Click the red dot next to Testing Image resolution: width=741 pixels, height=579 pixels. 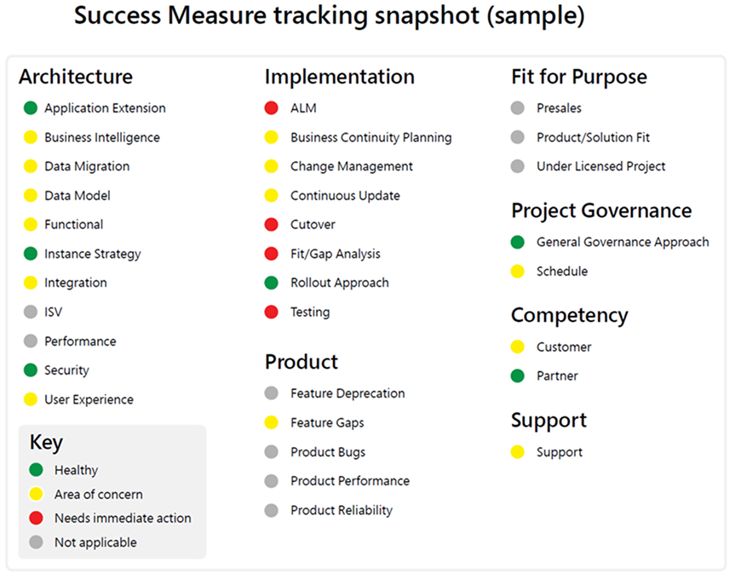tap(272, 312)
